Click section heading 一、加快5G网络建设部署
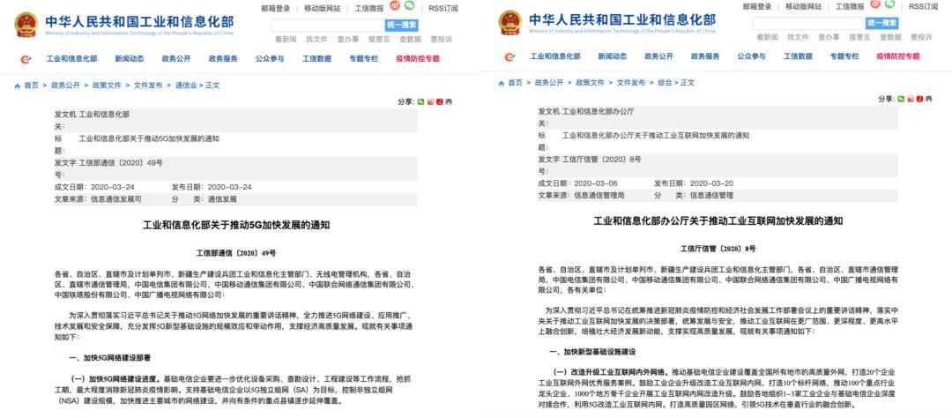The image size is (952, 418). (x=110, y=358)
